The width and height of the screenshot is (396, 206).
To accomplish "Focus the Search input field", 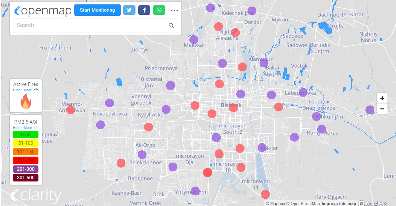I will tap(90, 25).
